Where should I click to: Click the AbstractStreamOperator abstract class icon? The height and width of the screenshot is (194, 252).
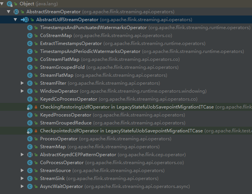[x=16, y=12]
